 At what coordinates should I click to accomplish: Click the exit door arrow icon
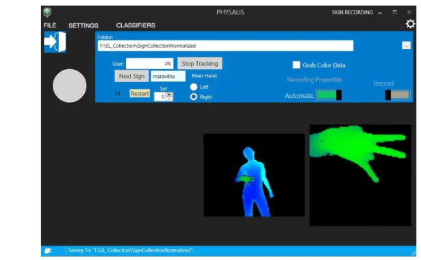coord(55,42)
